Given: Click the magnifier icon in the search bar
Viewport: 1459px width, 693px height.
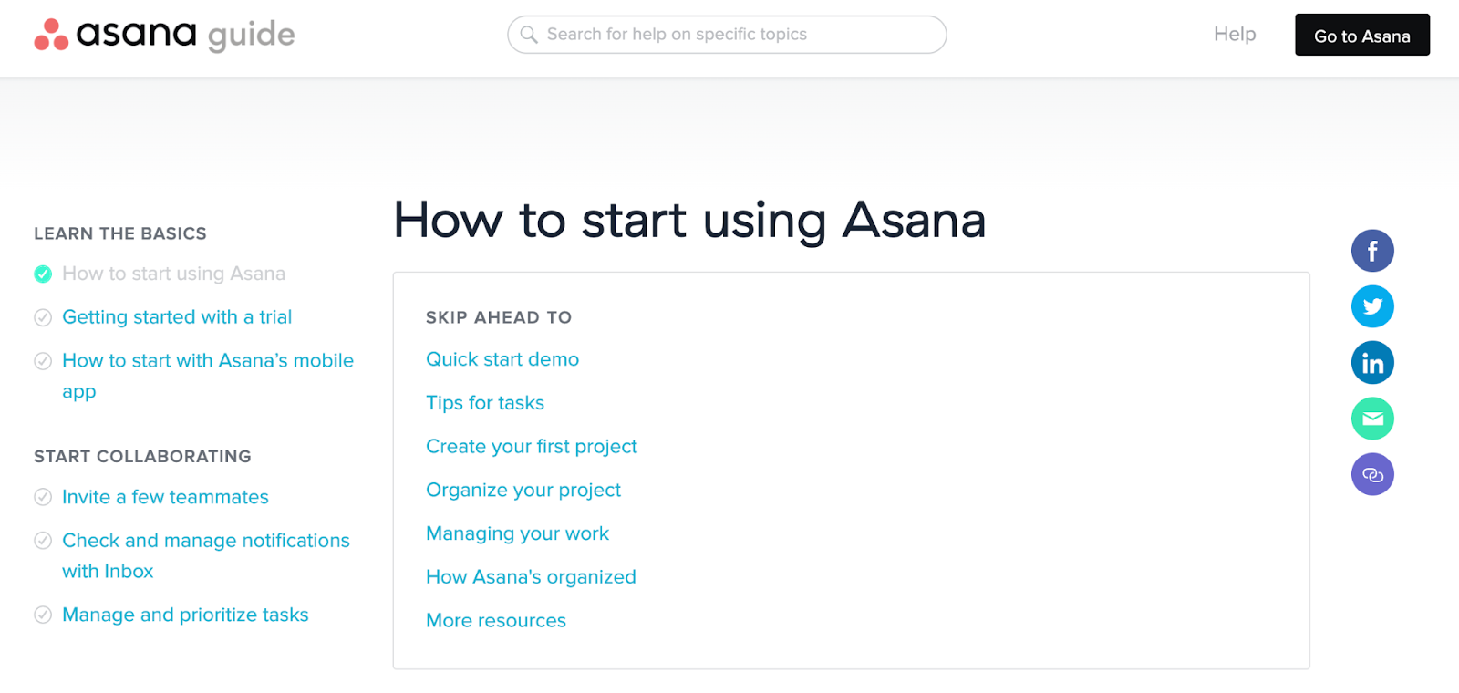Looking at the screenshot, I should pos(529,35).
